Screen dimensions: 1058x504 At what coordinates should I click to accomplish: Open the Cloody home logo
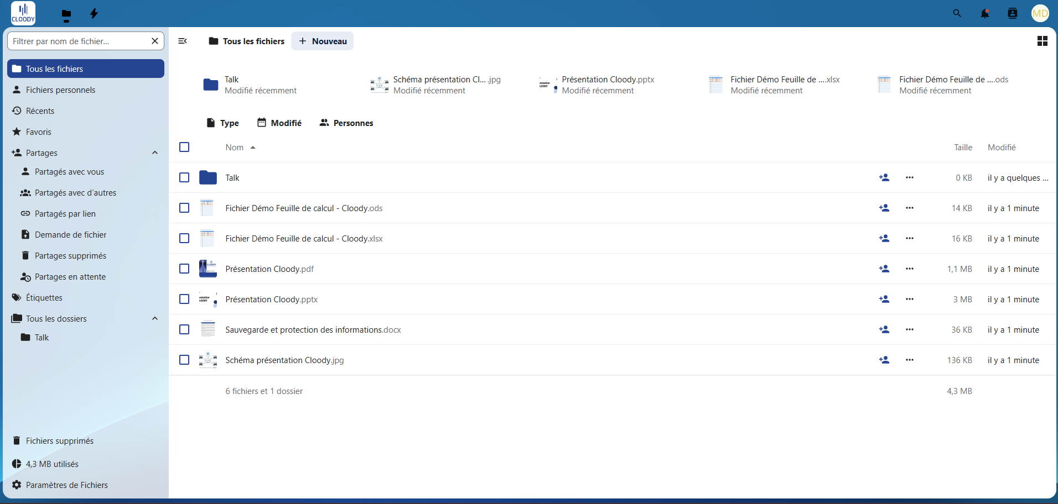pyautogui.click(x=23, y=13)
